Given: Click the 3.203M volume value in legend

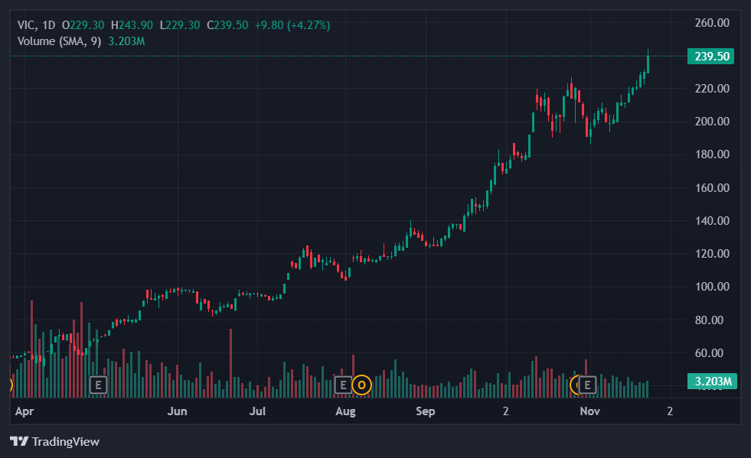Looking at the screenshot, I should coord(128,41).
